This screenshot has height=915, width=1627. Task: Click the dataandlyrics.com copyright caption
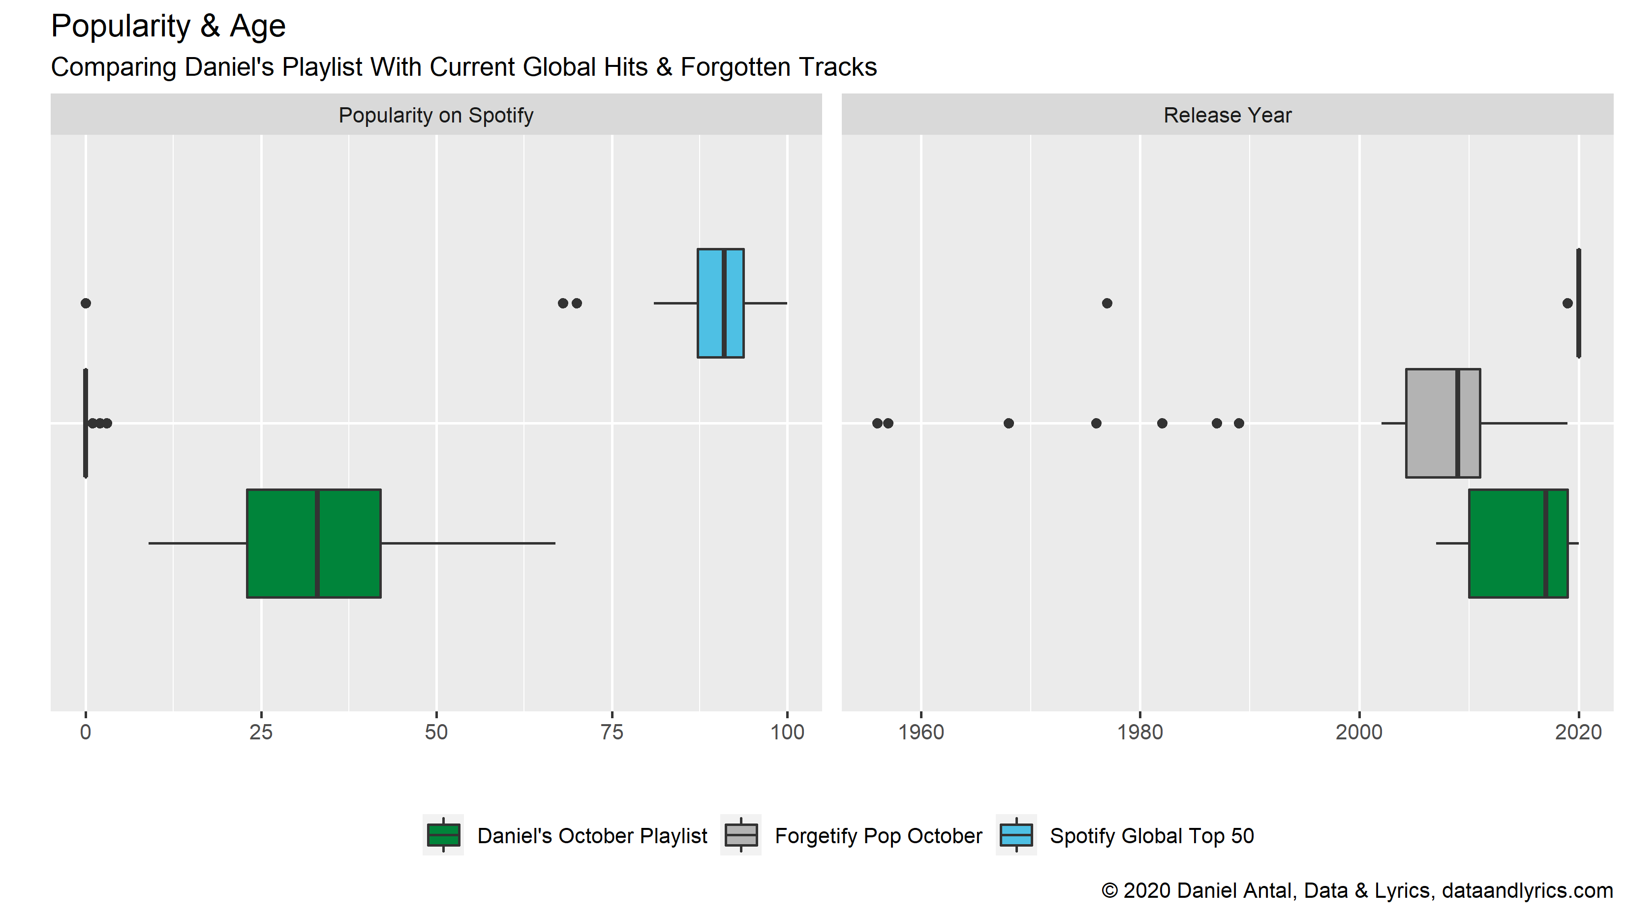click(1357, 890)
